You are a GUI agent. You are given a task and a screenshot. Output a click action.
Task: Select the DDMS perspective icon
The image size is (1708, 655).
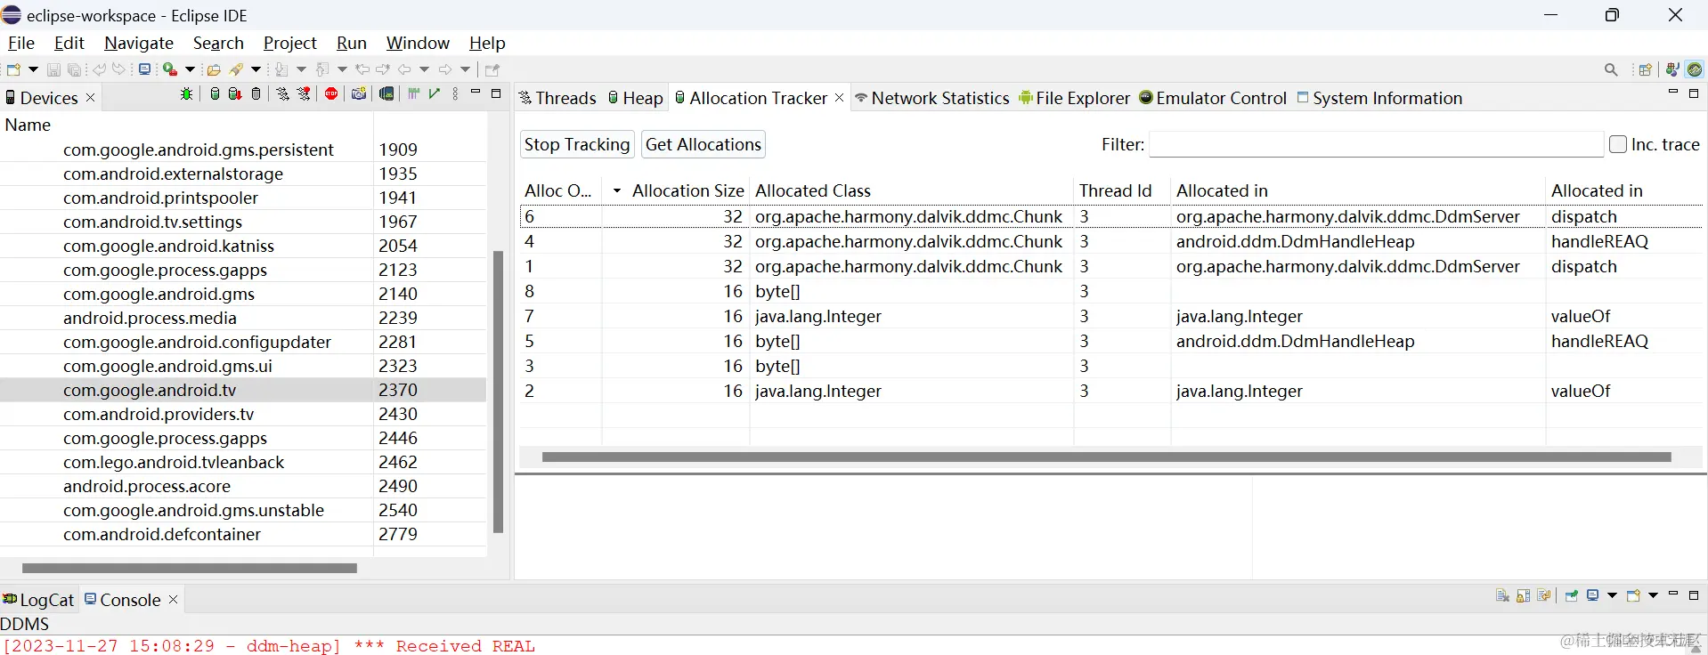1695,69
